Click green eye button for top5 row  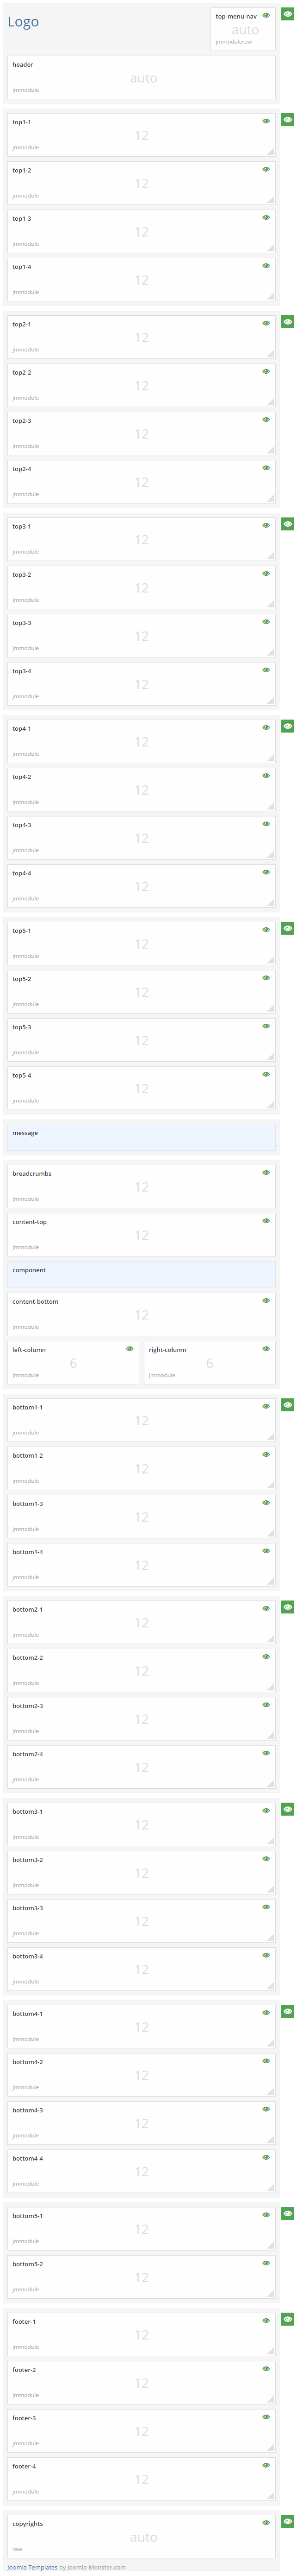287,929
